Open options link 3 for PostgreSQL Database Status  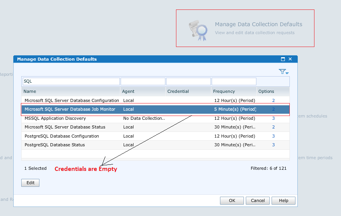[x=273, y=145]
